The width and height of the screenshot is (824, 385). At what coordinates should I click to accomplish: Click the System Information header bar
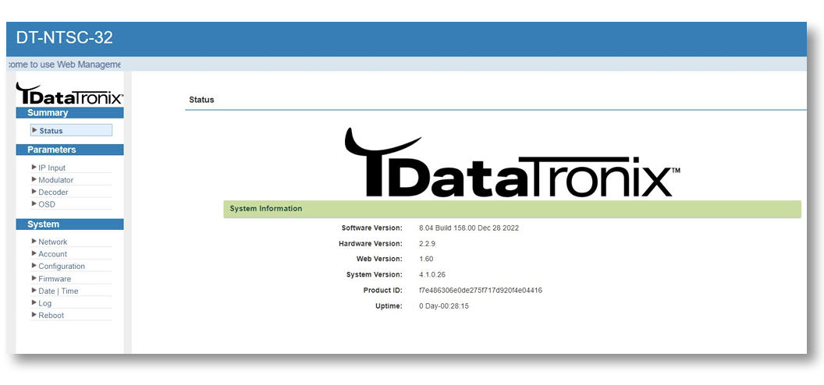[x=513, y=209]
